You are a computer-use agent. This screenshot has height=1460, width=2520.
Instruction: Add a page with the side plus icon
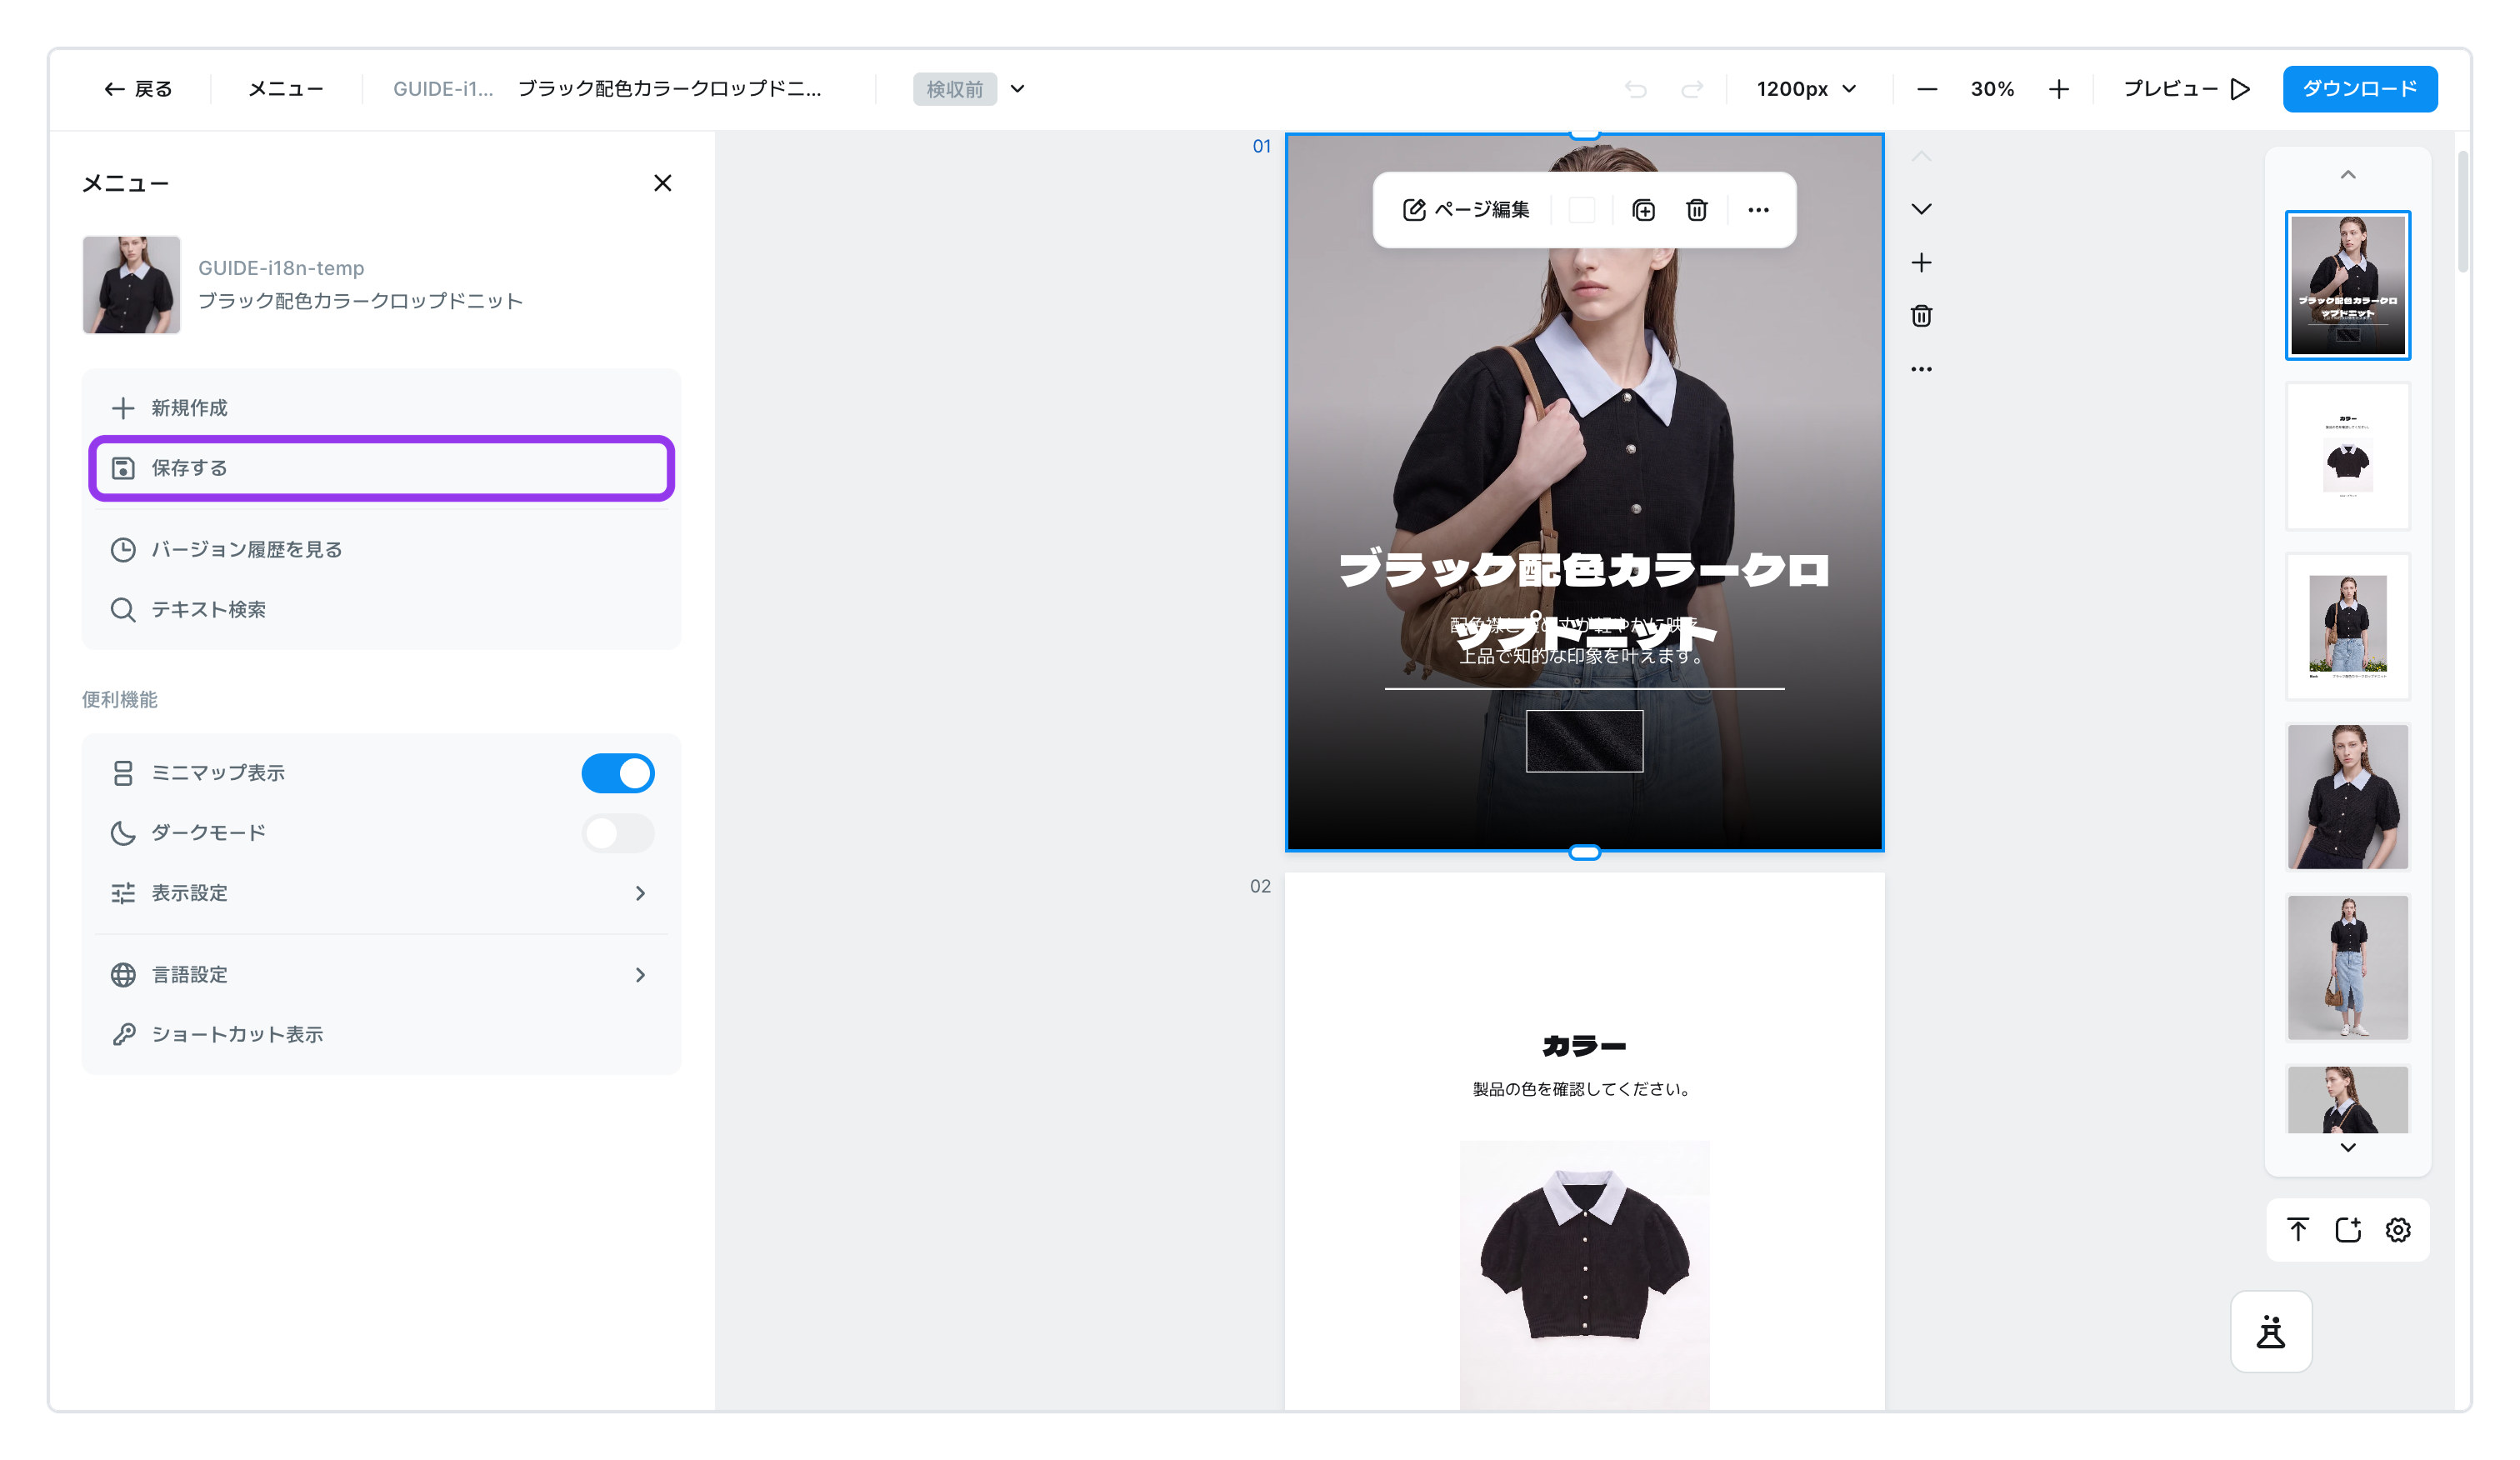click(1921, 263)
